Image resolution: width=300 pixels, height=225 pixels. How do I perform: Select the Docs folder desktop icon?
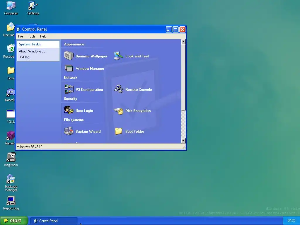pos(11,70)
